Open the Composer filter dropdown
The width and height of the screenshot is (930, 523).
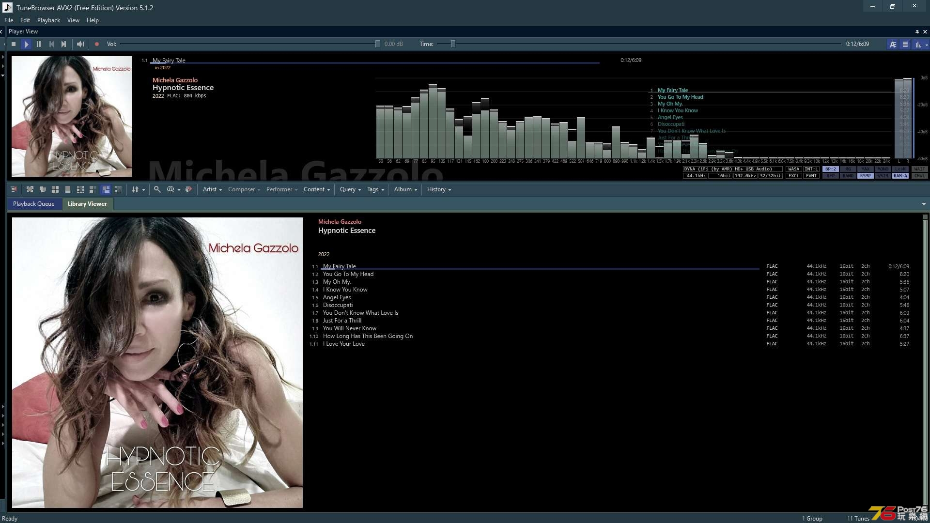[x=244, y=189]
